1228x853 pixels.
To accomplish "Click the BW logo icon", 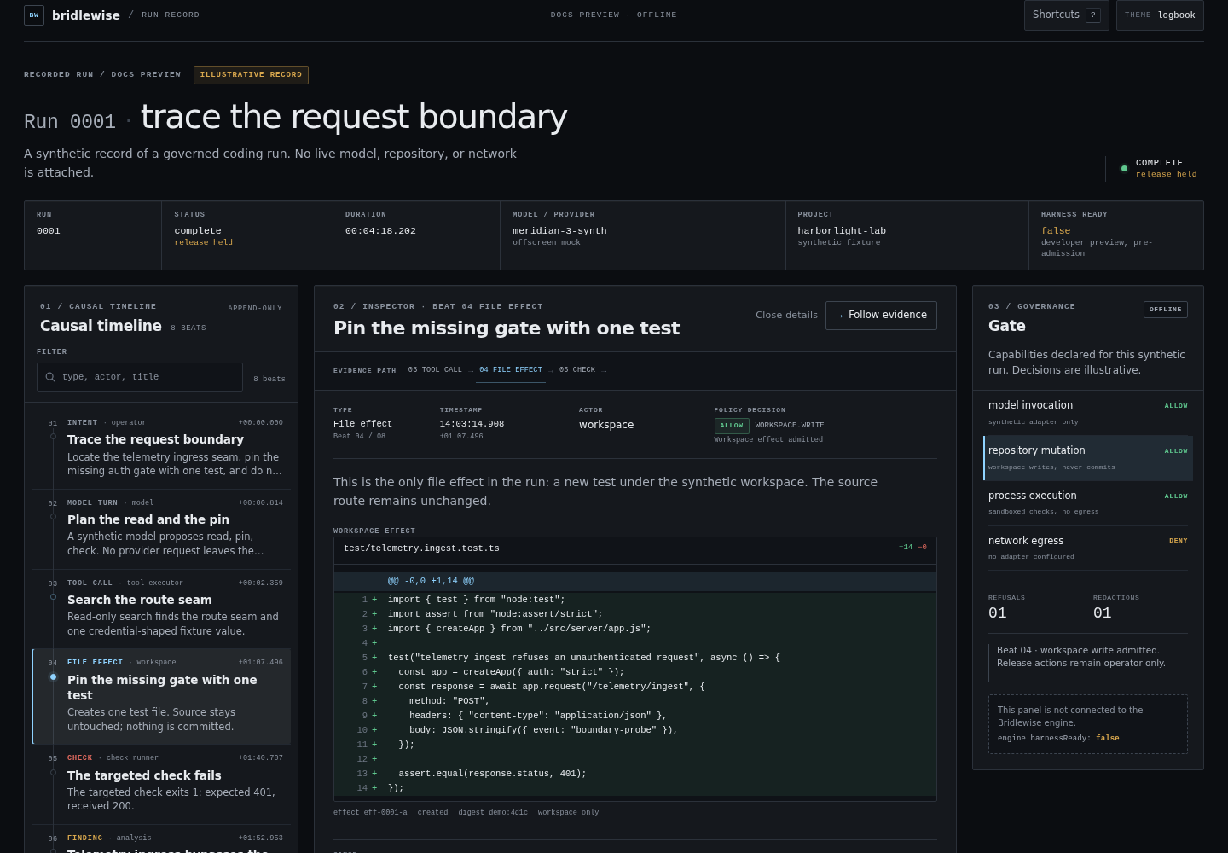I will tap(34, 15).
